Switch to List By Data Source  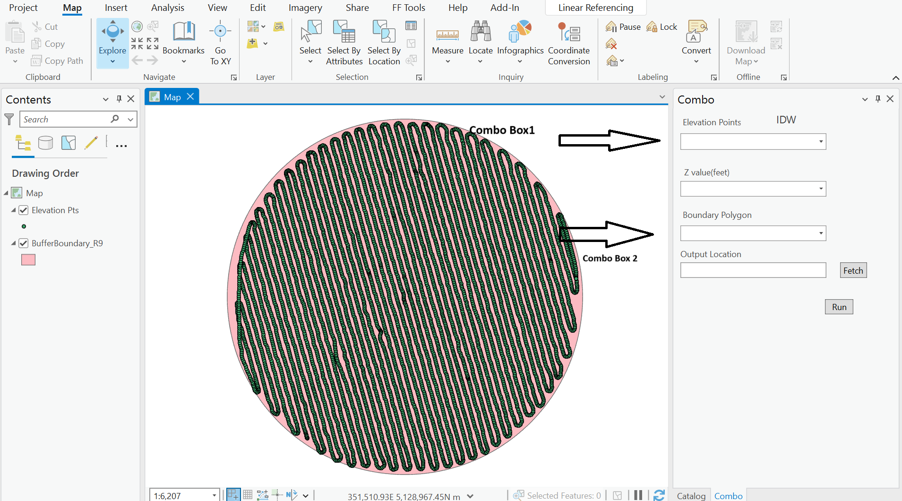45,143
